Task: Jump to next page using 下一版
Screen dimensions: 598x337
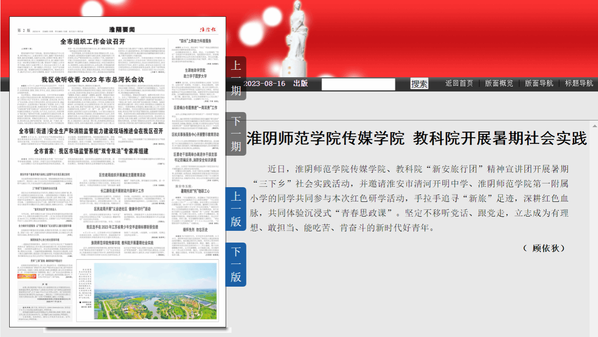Action: click(x=235, y=264)
